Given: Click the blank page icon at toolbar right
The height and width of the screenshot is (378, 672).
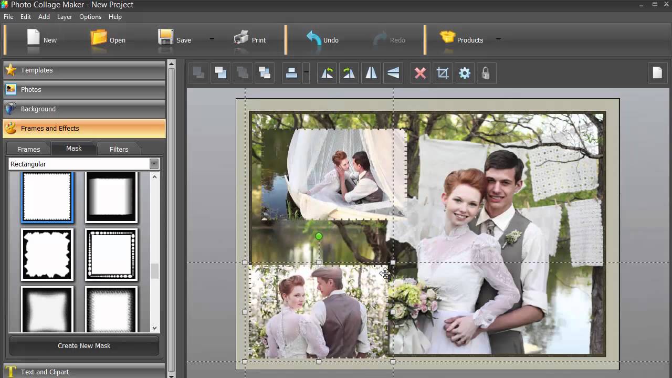Looking at the screenshot, I should (x=657, y=73).
